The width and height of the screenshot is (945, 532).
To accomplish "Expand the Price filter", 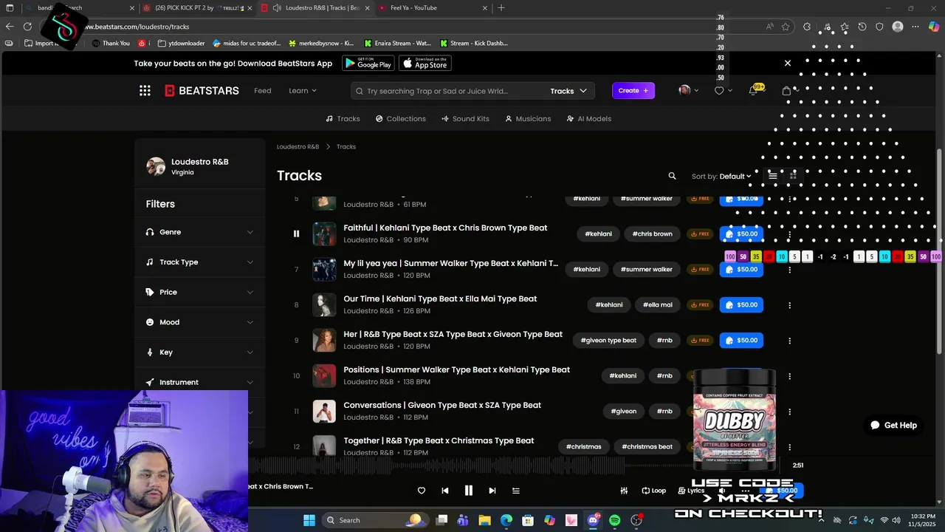I will (x=200, y=292).
